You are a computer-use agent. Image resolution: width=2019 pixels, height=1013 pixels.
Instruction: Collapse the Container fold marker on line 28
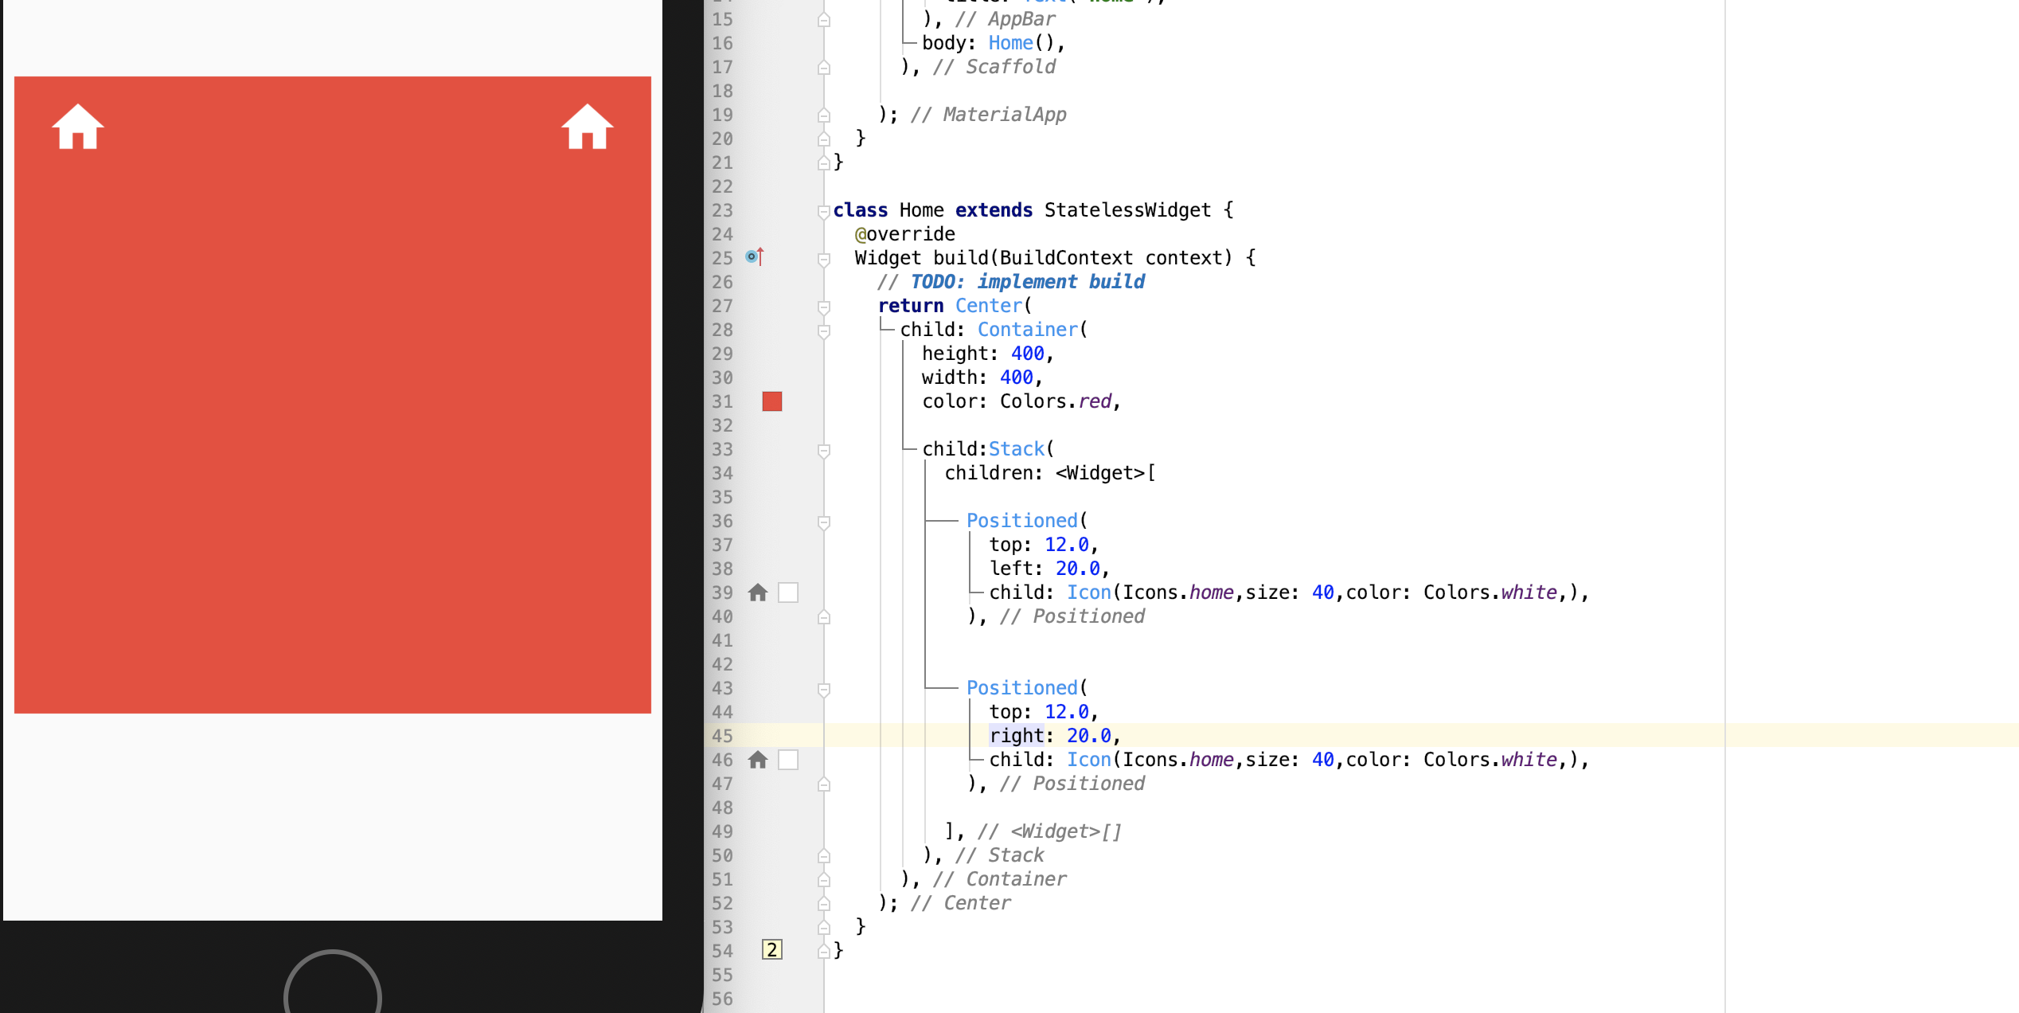[x=824, y=330]
